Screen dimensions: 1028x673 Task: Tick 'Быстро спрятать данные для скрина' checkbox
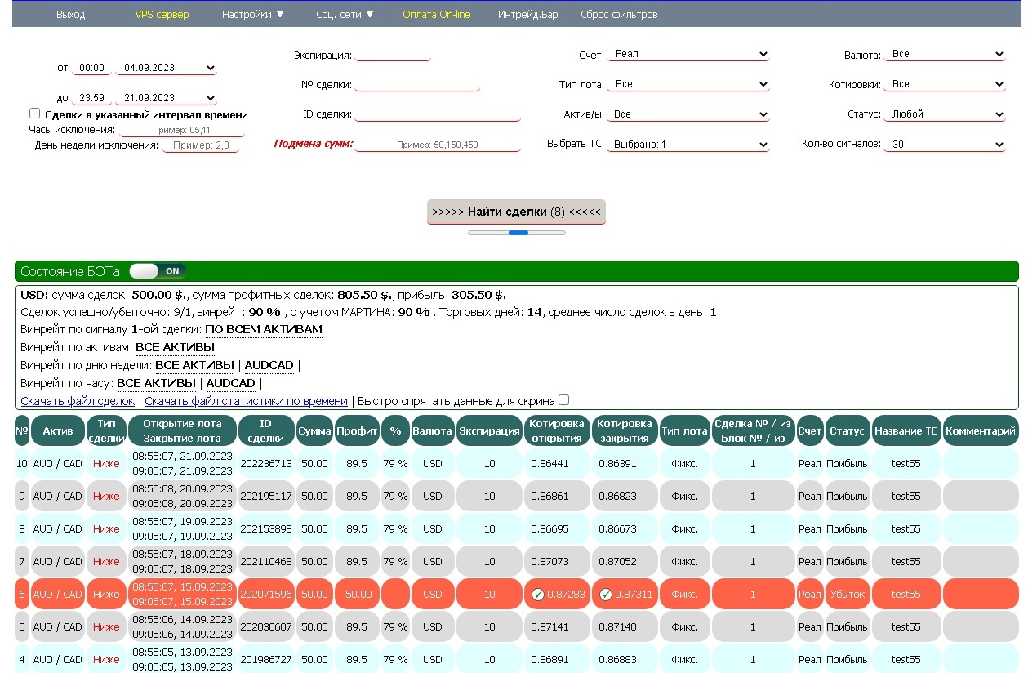click(563, 400)
